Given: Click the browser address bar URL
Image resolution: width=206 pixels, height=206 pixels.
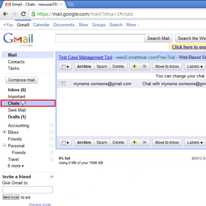Looking at the screenshot, I should coord(85,14).
